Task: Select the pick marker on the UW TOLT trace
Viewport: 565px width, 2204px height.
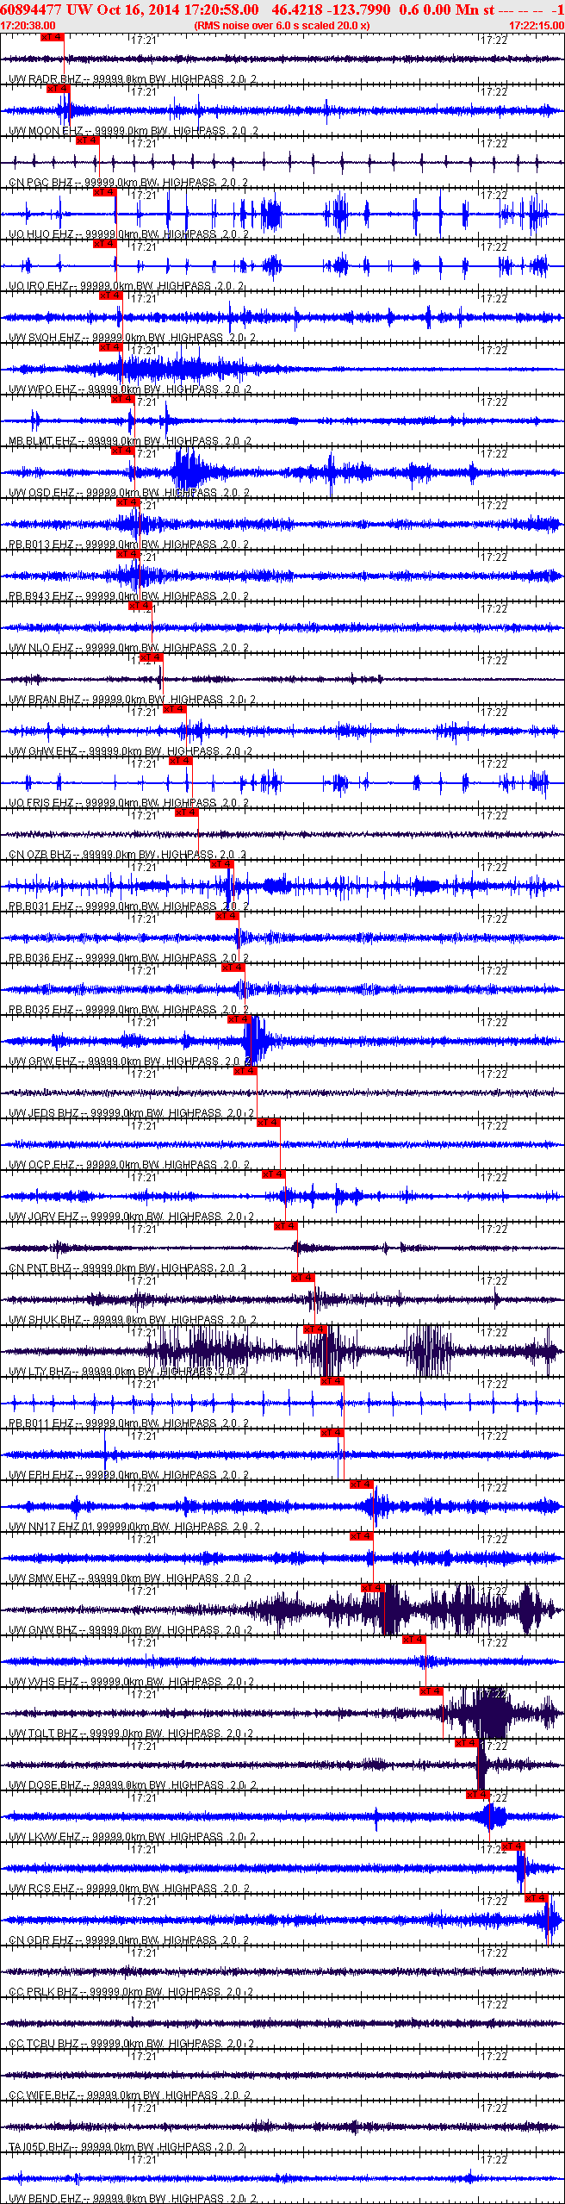Action: tap(432, 1691)
